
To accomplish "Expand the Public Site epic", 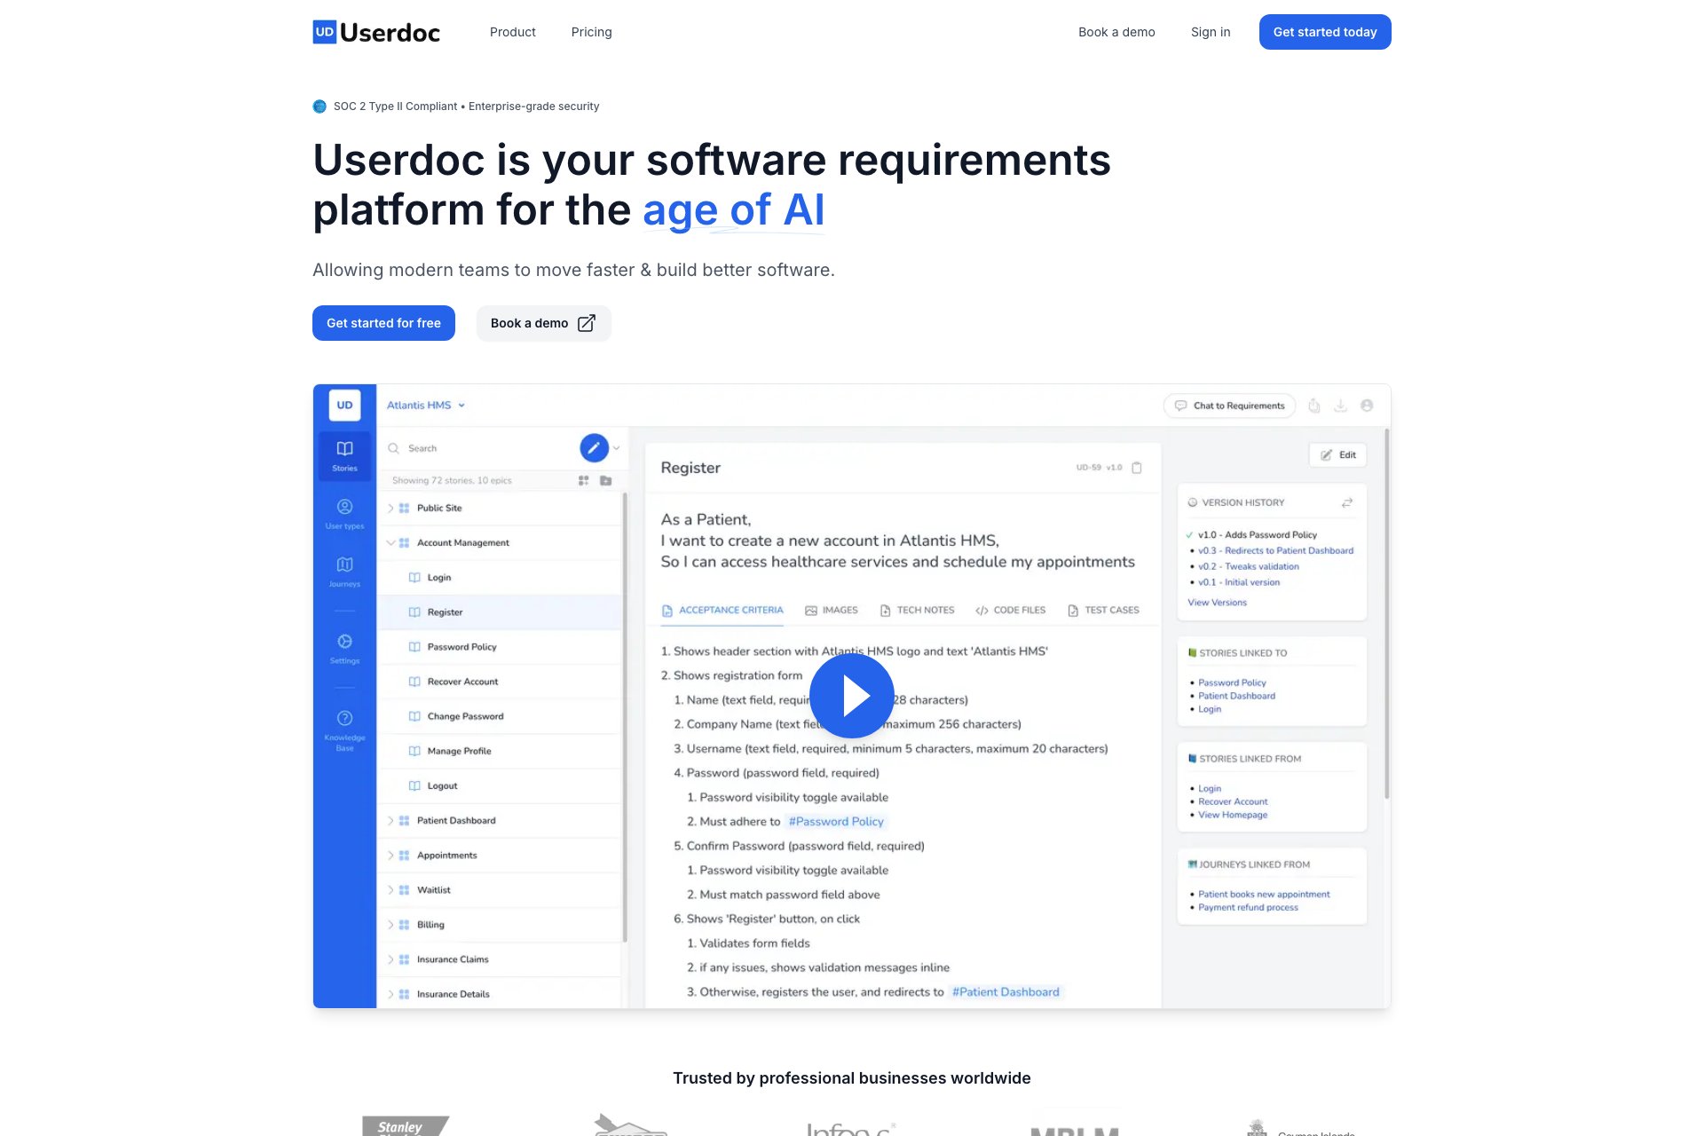I will [390, 508].
